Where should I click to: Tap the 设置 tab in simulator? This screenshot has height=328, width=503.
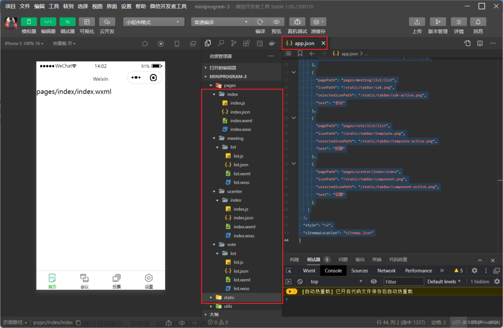(149, 281)
